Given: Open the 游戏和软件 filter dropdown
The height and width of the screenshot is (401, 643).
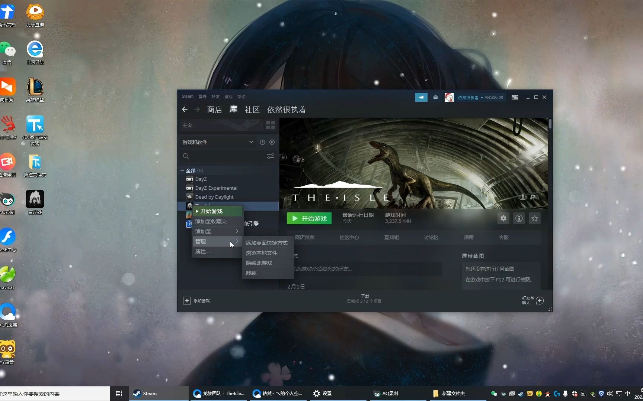Looking at the screenshot, I should [x=218, y=142].
